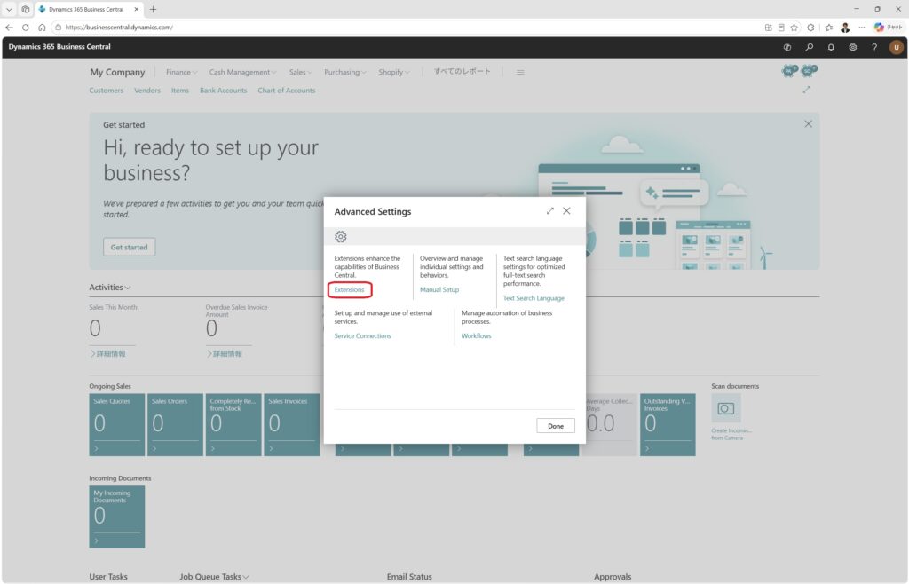
Task: Open 詳細情報 under Sales This Month
Action: tap(107, 353)
